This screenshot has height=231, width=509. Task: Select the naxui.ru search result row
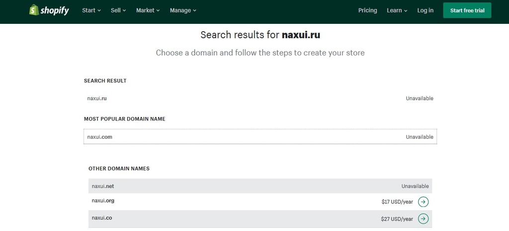[x=260, y=98]
